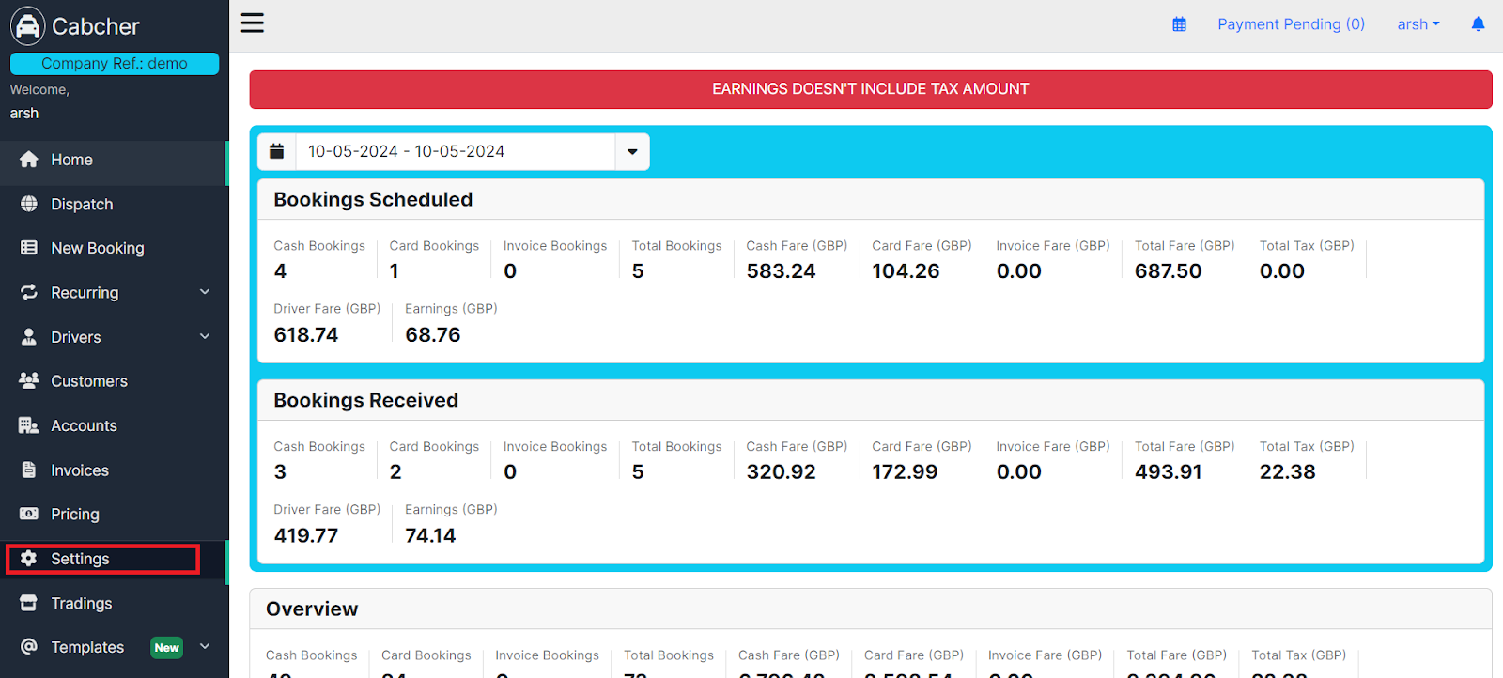The image size is (1503, 678).
Task: Open the arsh user dropdown
Action: point(1418,24)
